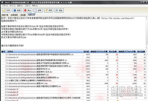Select row 16 SEO研究 file entry
Viewport: 148px width, 101px height.
click(x=73, y=98)
